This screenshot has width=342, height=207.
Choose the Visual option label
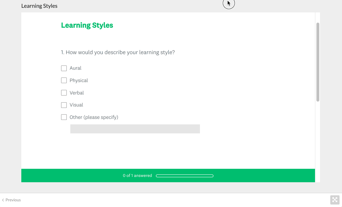[76, 105]
